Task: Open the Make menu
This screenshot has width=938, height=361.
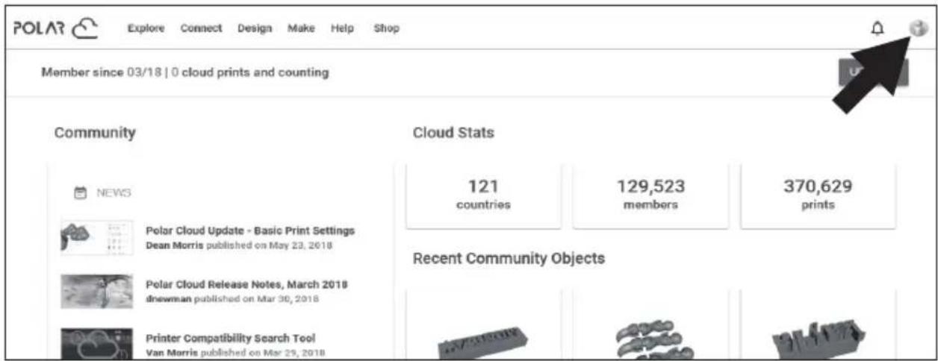Action: [x=301, y=28]
